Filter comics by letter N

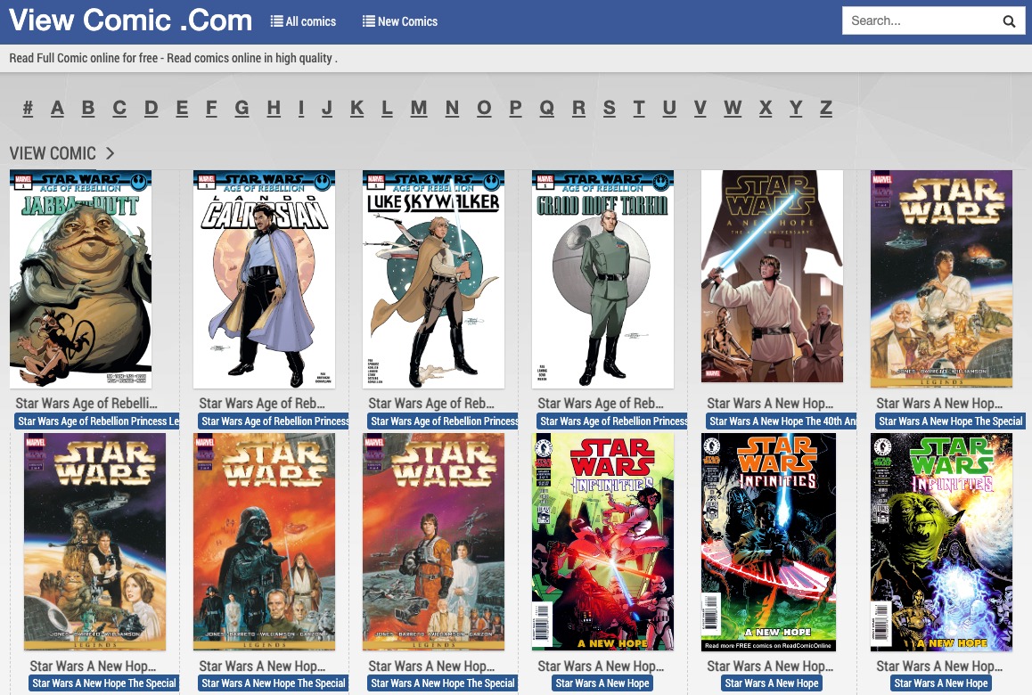point(452,108)
